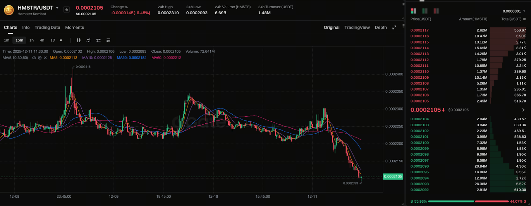Toggle Total(USDT) column swap icon

524,19
